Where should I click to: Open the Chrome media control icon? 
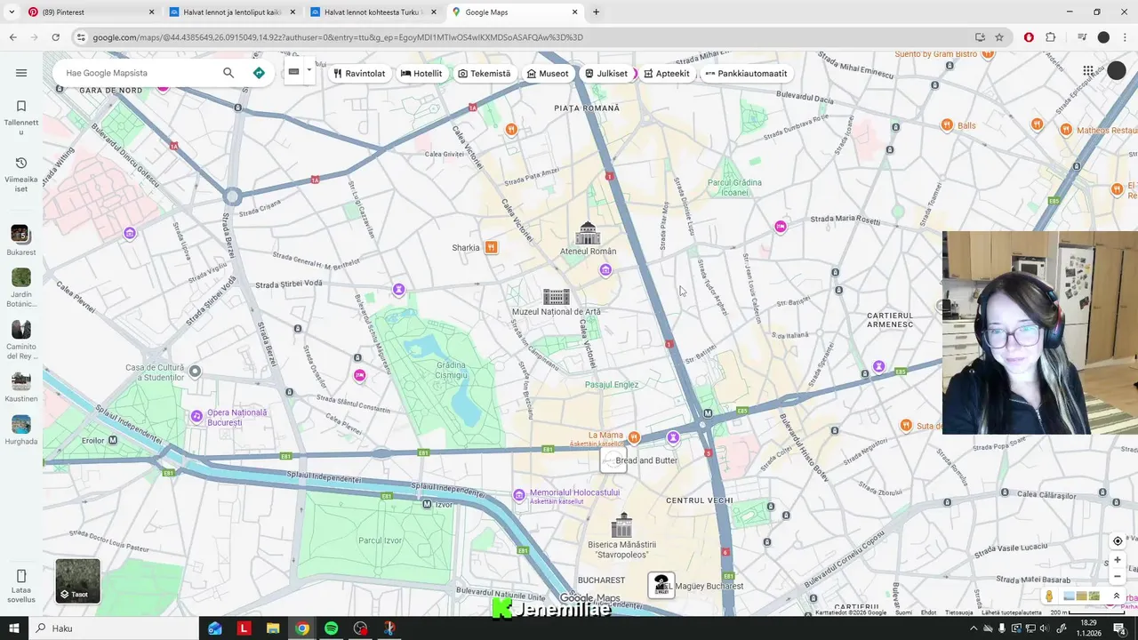pyautogui.click(x=1082, y=37)
